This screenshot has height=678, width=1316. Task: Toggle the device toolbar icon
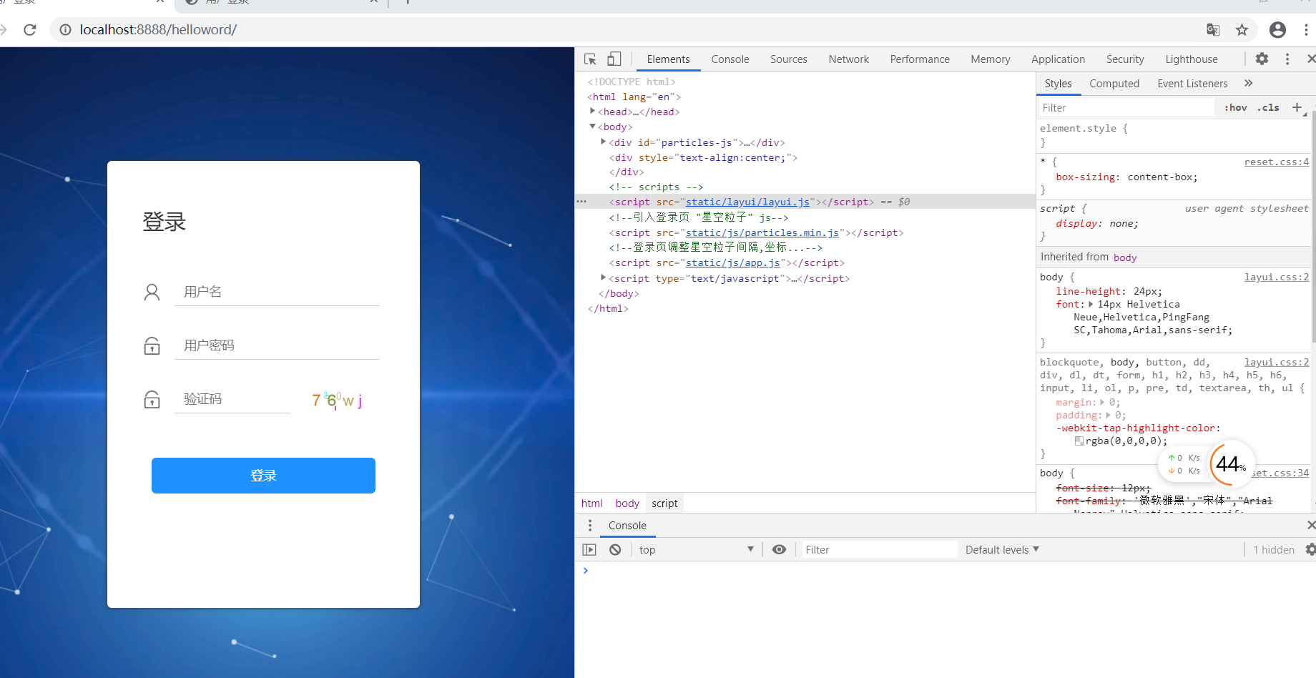point(614,59)
